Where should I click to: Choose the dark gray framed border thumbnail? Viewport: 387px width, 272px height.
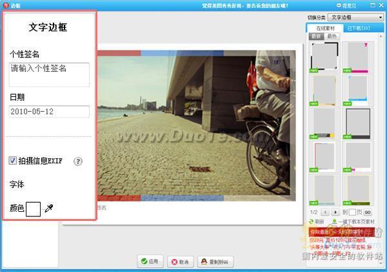pyautogui.click(x=358, y=123)
